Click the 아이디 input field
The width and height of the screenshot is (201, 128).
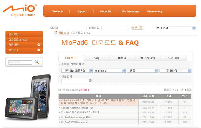point(73,28)
